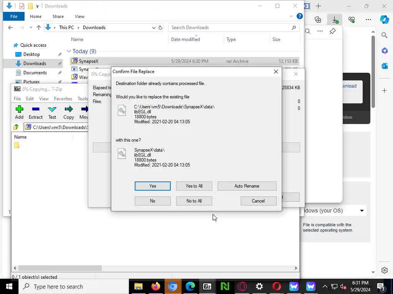Show hidden system tray icons
Viewport: 393px width, 294px height.
tap(325, 286)
